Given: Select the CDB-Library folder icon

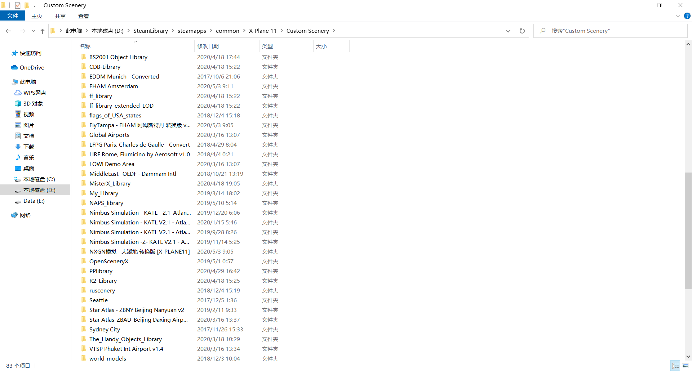Looking at the screenshot, I should pyautogui.click(x=84, y=67).
